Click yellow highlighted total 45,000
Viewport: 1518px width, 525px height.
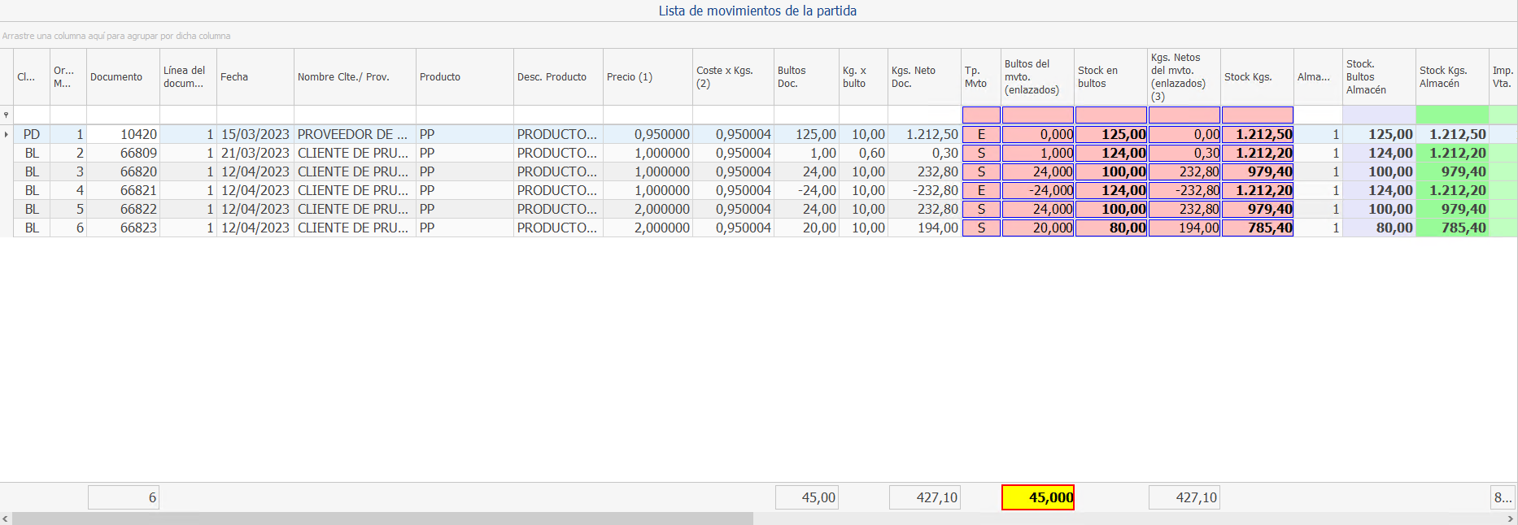(x=1038, y=497)
